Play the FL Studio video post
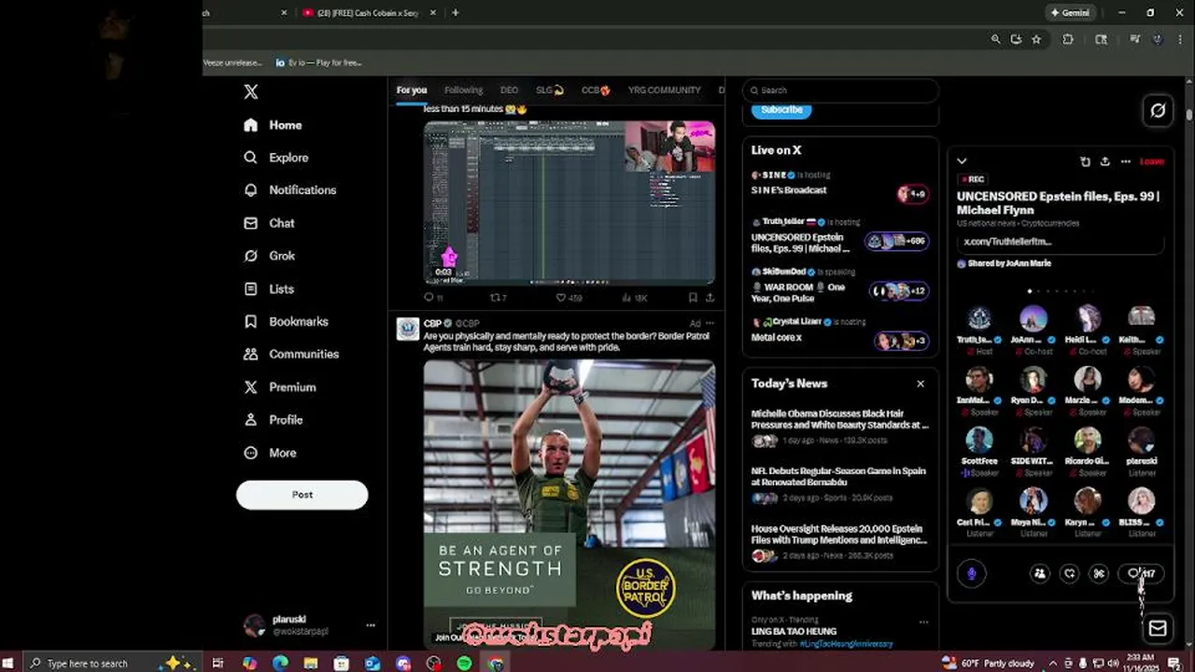 [569, 203]
